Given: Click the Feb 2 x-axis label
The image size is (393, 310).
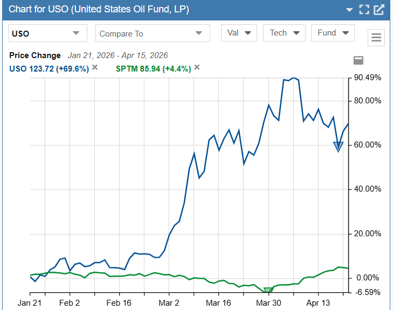Looking at the screenshot, I should click(x=70, y=303).
